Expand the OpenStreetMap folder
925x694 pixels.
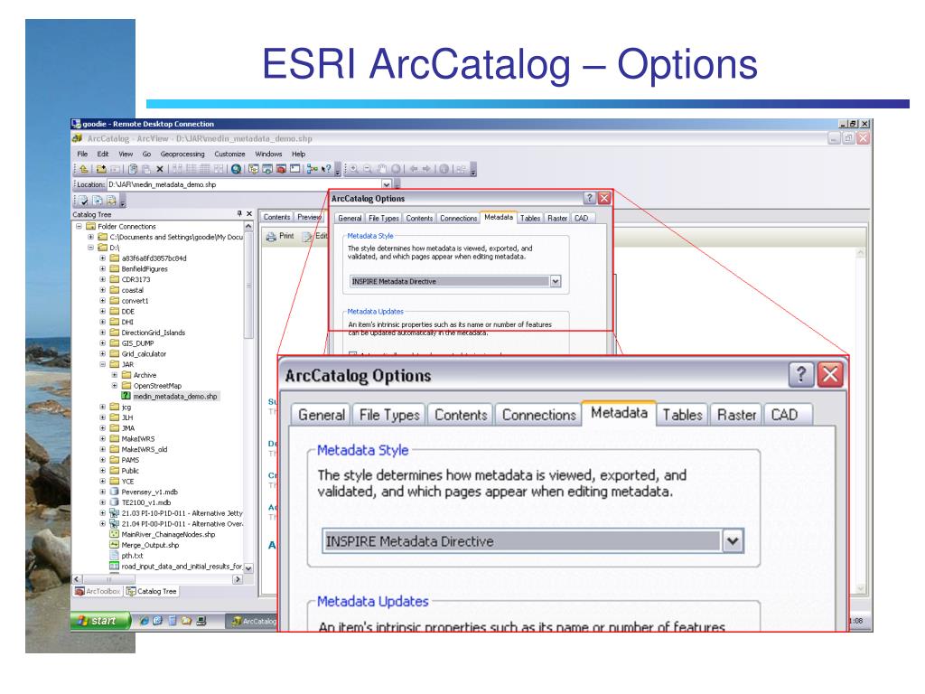[115, 385]
